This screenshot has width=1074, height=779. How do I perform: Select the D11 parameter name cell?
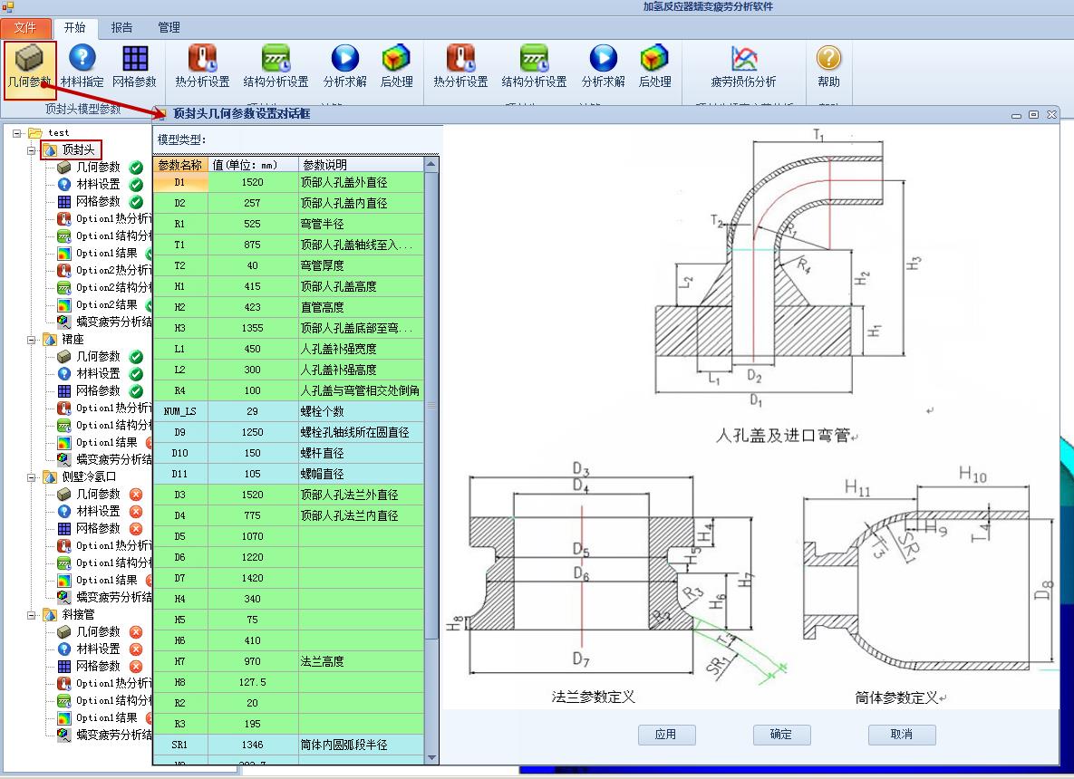tap(180, 474)
